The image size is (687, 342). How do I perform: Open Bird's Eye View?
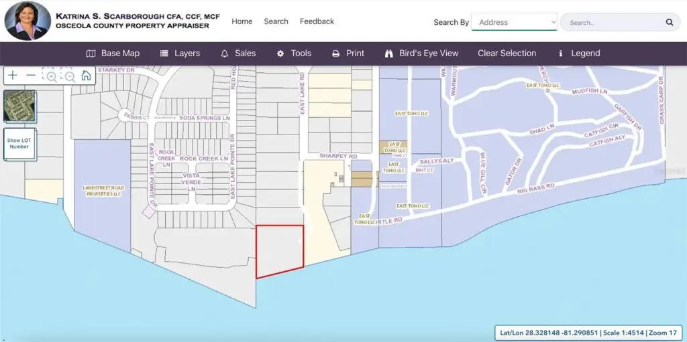[421, 54]
